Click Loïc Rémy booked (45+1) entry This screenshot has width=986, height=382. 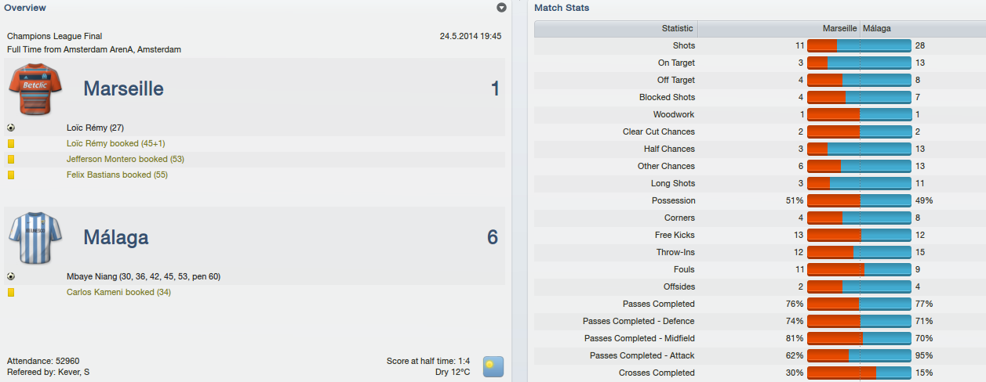(x=116, y=143)
